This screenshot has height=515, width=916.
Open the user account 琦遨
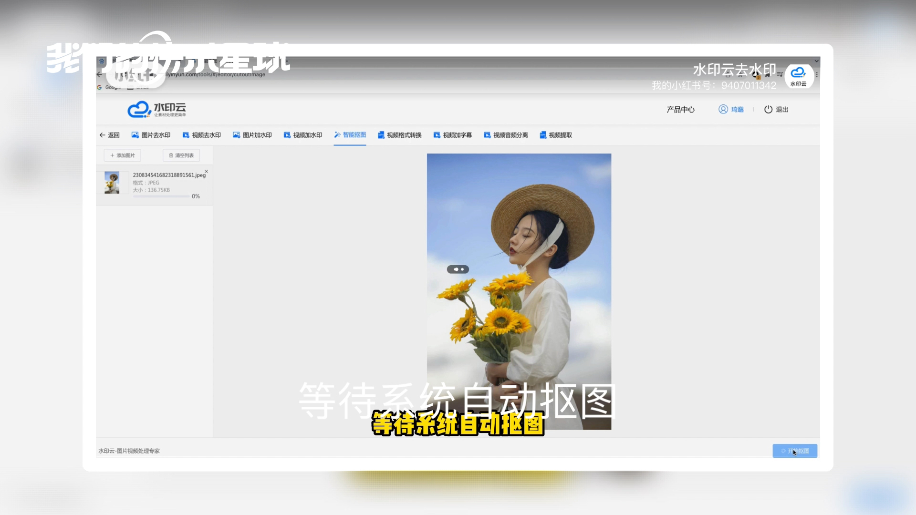[731, 109]
